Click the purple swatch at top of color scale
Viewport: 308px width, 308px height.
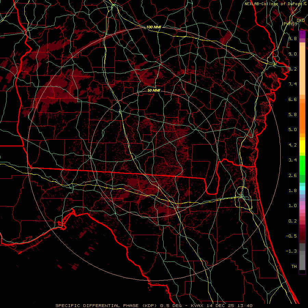coord(302,35)
